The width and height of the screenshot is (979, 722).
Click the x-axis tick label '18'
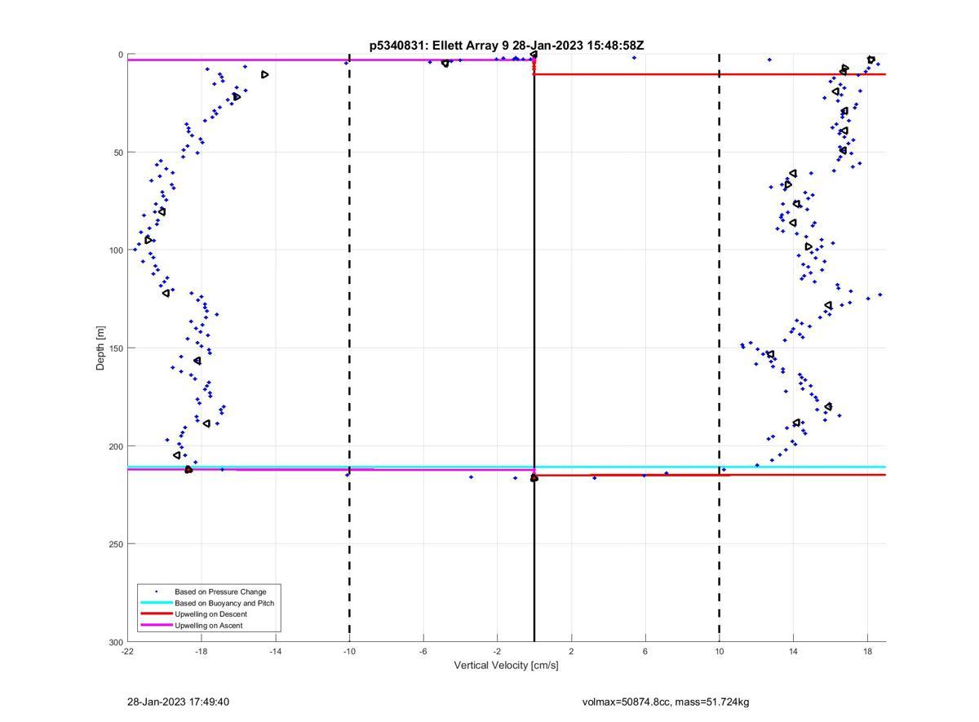coord(867,651)
